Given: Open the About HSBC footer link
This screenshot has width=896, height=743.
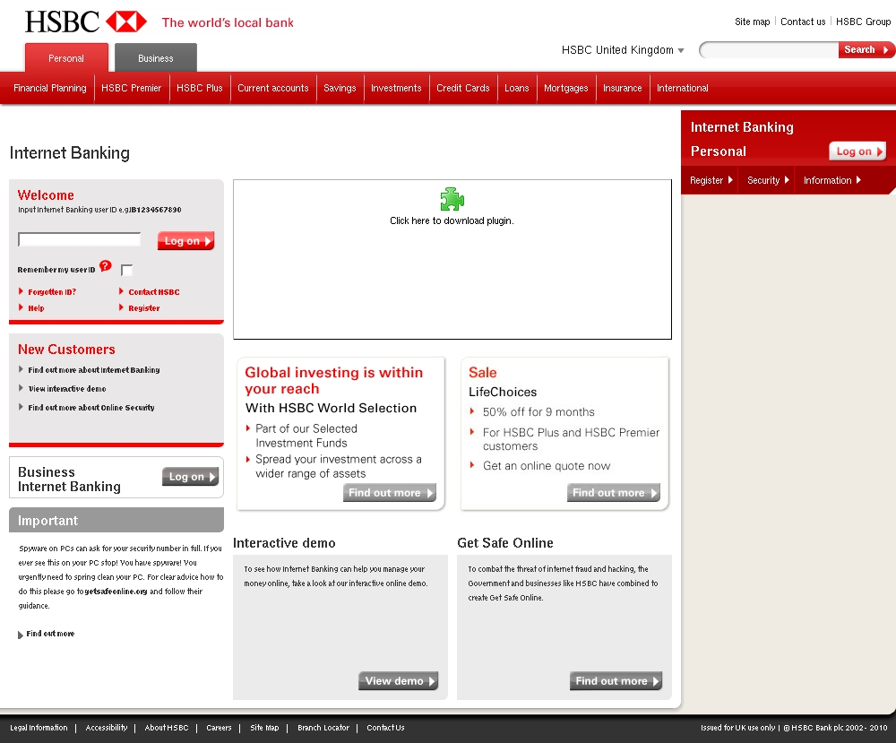Looking at the screenshot, I should tap(167, 728).
